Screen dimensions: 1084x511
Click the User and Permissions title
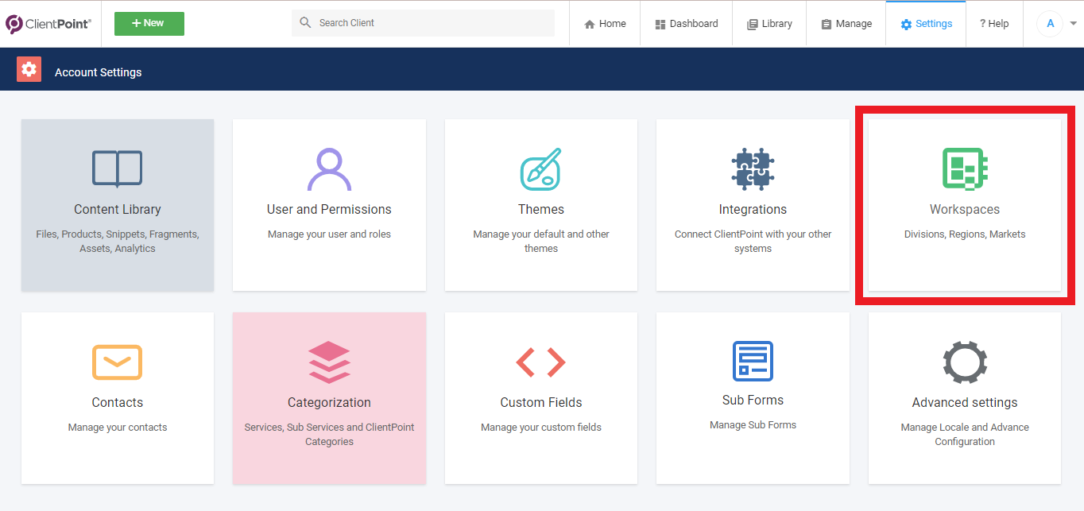329,210
